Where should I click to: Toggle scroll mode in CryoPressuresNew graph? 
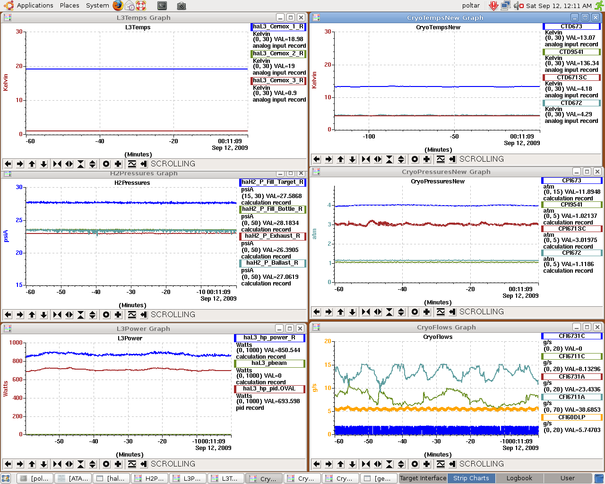(452, 312)
